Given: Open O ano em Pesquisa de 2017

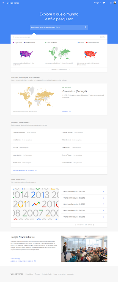Looking at the screenshot, I should (84, 204).
